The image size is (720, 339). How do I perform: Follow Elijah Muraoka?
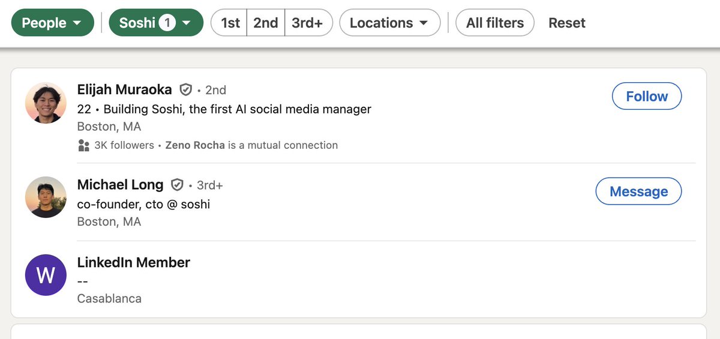coord(647,96)
